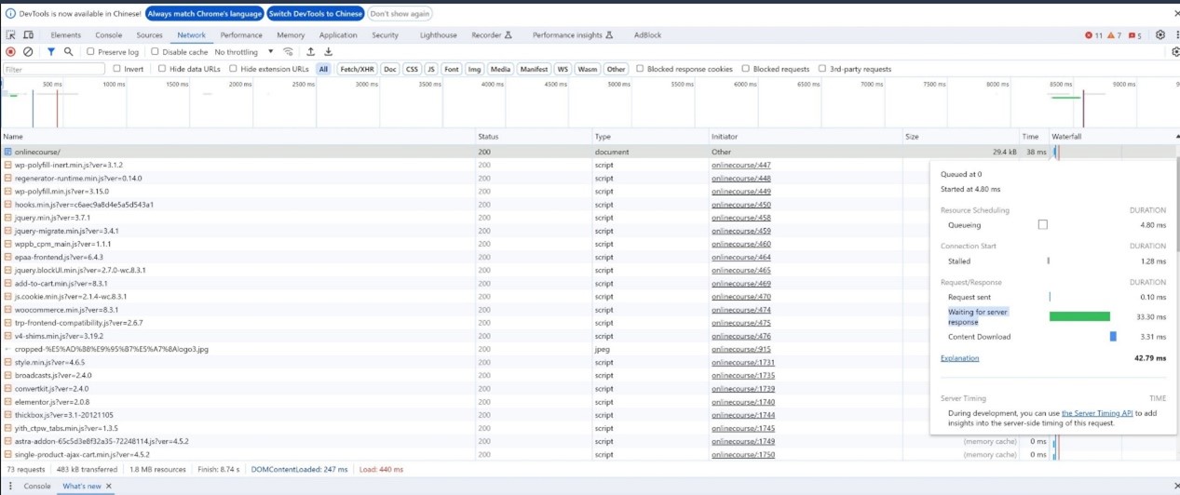This screenshot has height=495, width=1180.
Task: Toggle Hide extension URLs checkbox
Action: [x=233, y=69]
